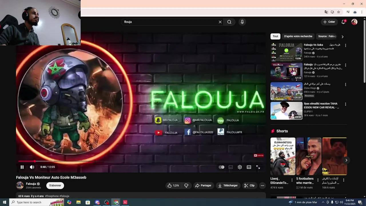The width and height of the screenshot is (366, 206).
Task: Toggle the autoplay switch in player
Action: (222, 167)
